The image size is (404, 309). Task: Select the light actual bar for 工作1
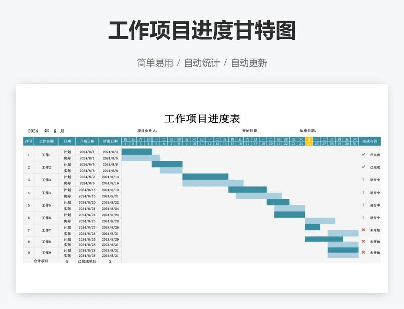(x=141, y=158)
